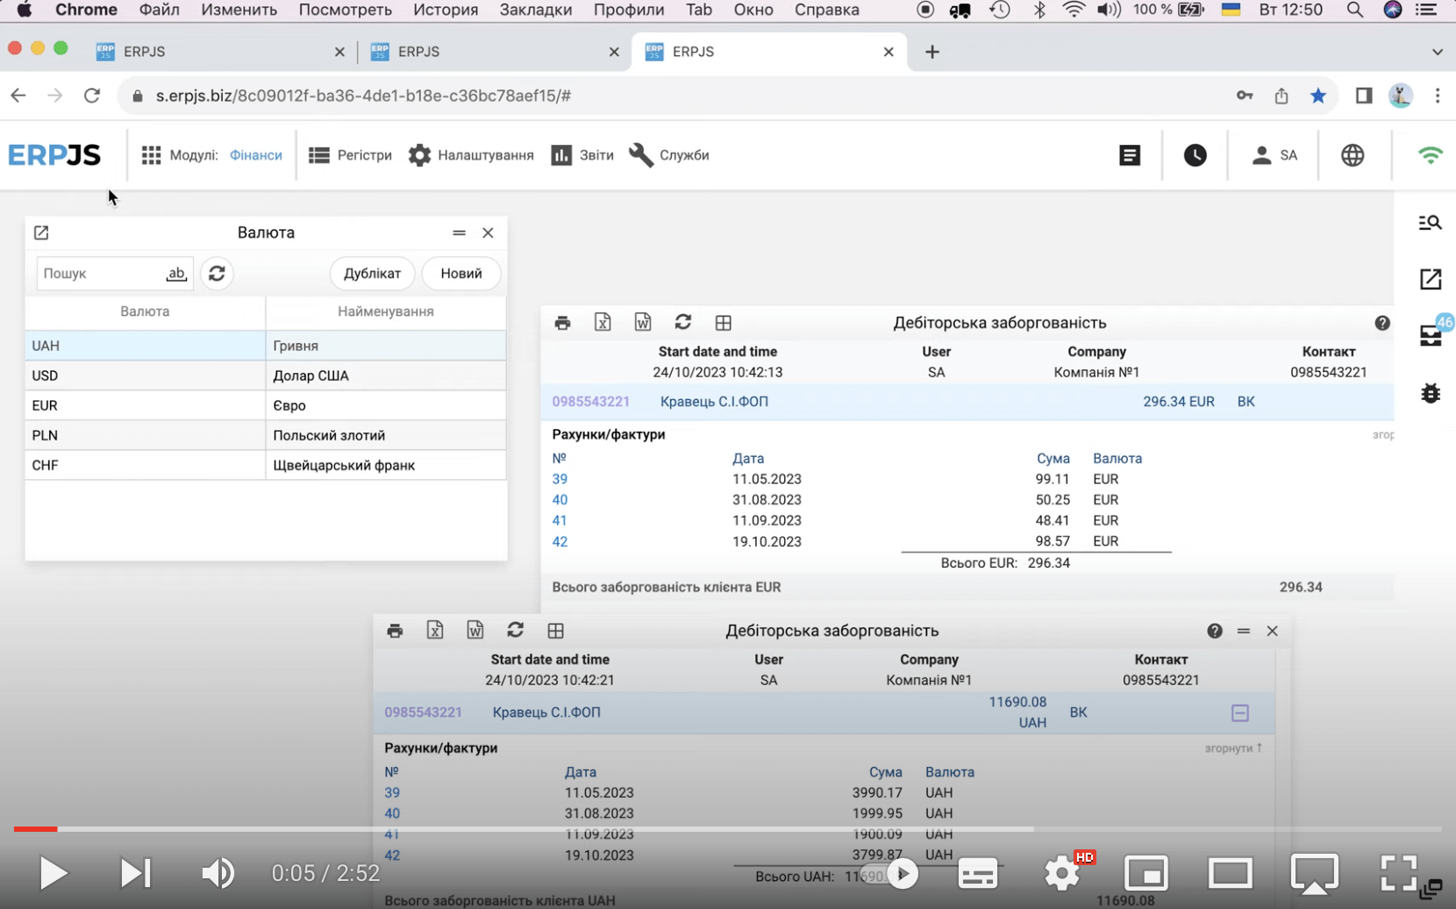1456x909 pixels.
Task: Open invoice 42 in the EUR report
Action: pos(560,542)
